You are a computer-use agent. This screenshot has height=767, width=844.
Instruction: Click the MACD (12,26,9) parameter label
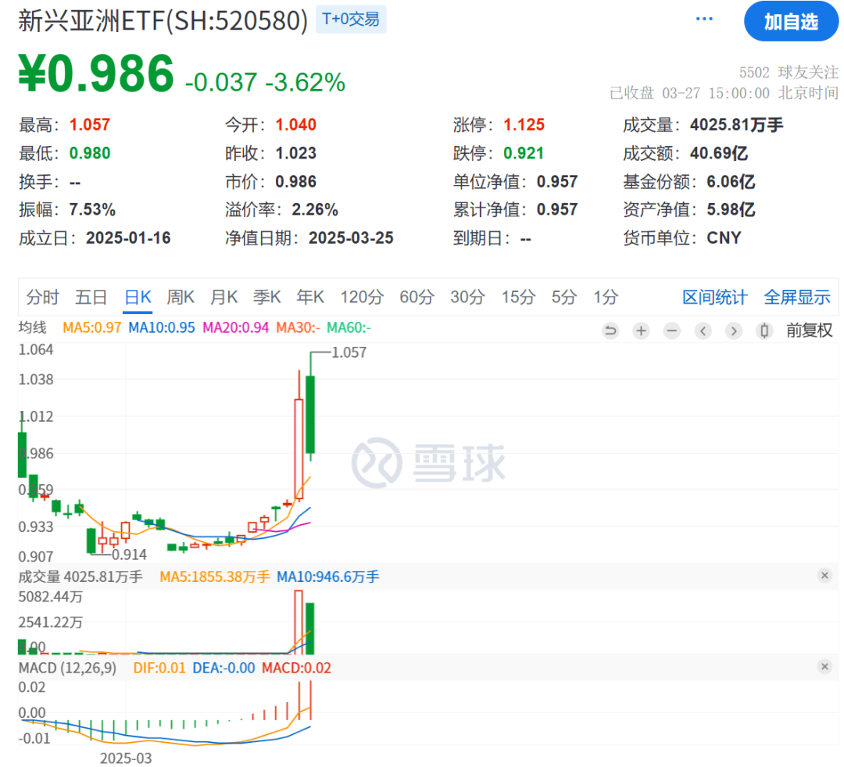67,668
